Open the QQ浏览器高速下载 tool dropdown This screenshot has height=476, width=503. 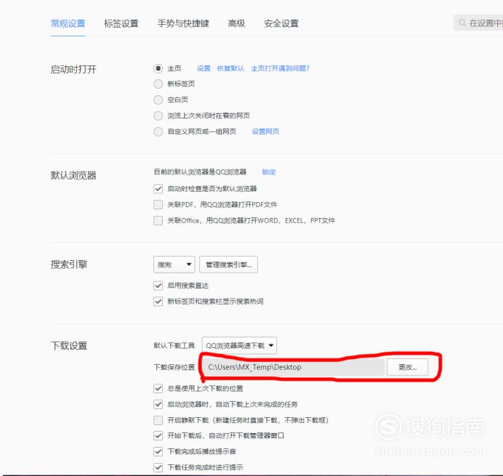coord(239,345)
